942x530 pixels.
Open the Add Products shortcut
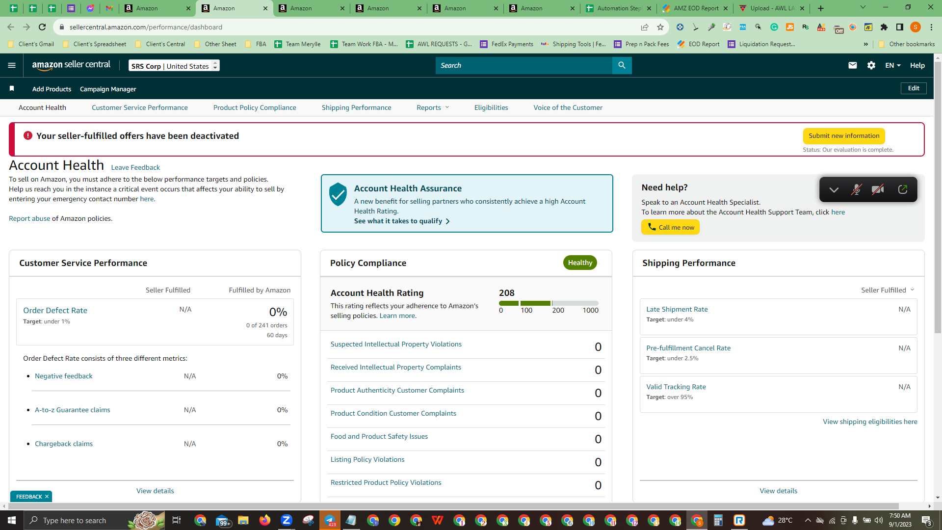click(52, 89)
